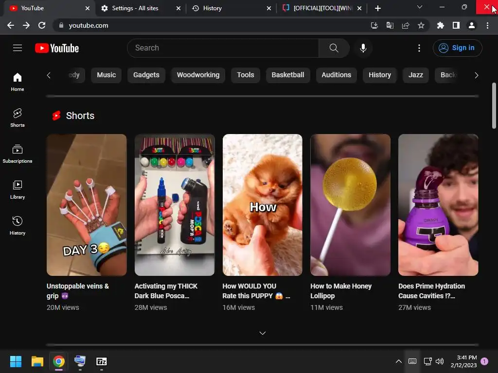498x373 pixels.
Task: Open the volume control in system tray
Action: coord(440,361)
